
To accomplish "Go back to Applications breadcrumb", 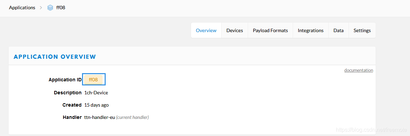I will 22,8.
